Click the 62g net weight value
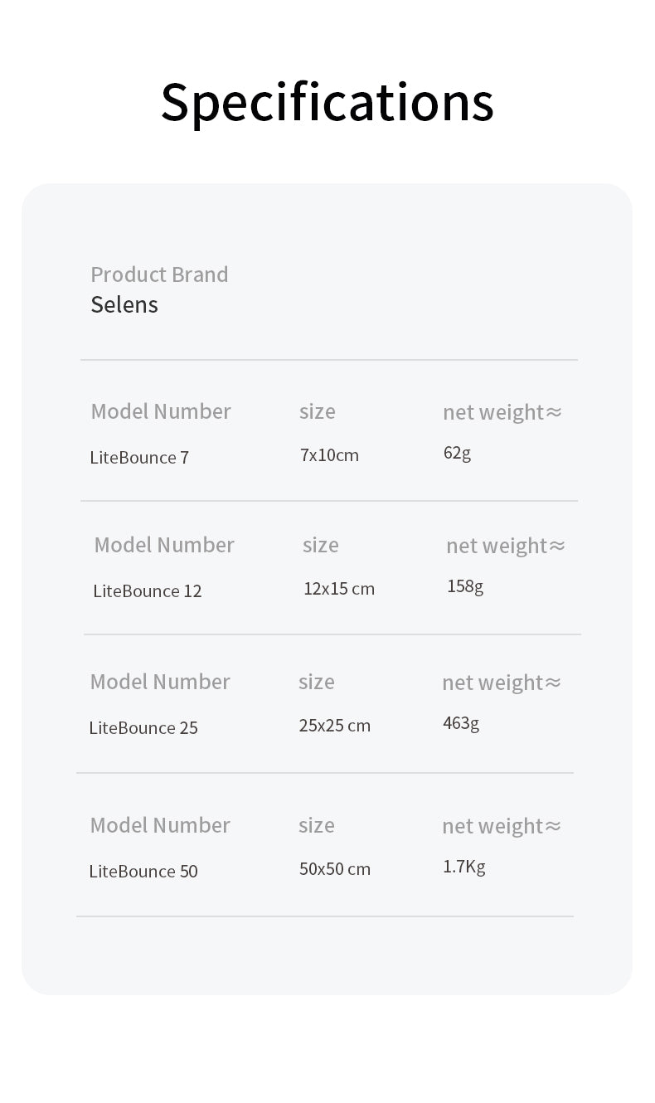 coord(457,453)
